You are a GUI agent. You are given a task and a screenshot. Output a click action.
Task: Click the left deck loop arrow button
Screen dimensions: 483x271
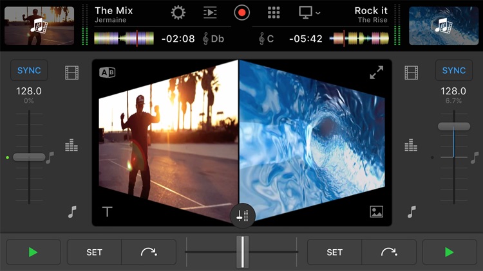tap(149, 252)
